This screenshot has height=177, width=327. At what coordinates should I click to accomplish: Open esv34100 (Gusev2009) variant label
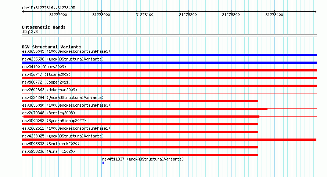[x=44, y=67]
